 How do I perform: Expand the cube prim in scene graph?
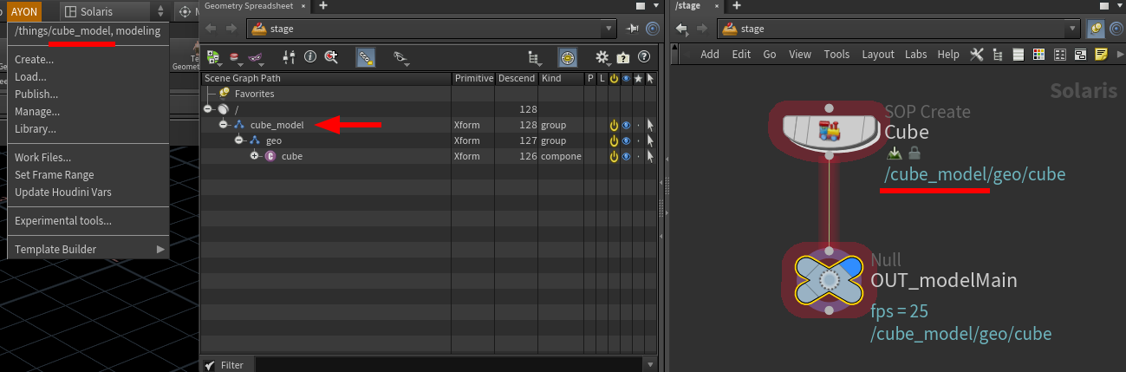click(x=254, y=156)
